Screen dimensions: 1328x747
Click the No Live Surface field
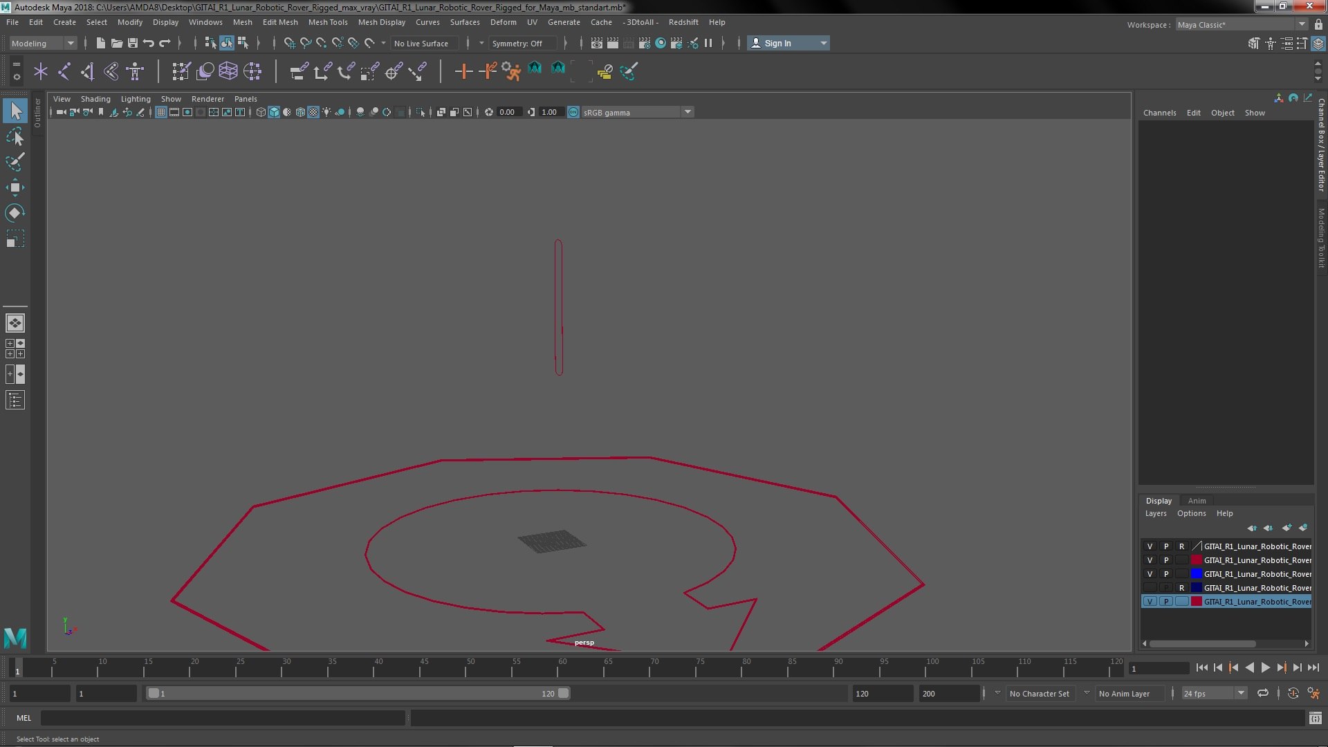point(421,43)
